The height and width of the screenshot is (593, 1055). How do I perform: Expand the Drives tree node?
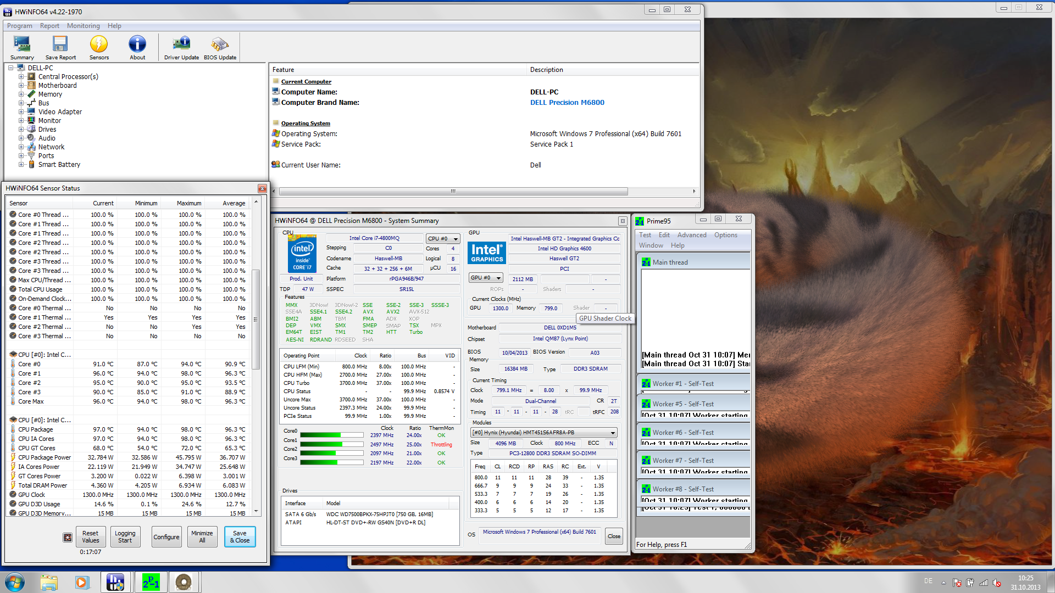pyautogui.click(x=21, y=130)
